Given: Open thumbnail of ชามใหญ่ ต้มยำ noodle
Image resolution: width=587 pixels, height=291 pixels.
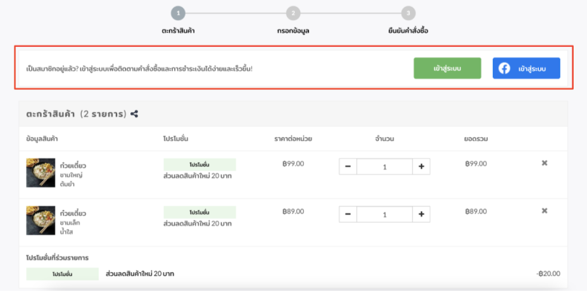Looking at the screenshot, I should coord(41,173).
